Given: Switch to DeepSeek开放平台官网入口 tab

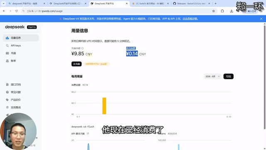Looking at the screenshot, I should pos(67,3).
